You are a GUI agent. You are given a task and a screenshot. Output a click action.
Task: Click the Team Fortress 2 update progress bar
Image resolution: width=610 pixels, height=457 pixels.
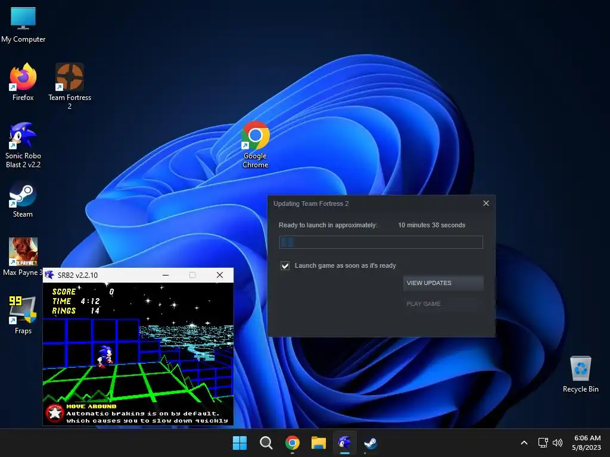coord(381,242)
